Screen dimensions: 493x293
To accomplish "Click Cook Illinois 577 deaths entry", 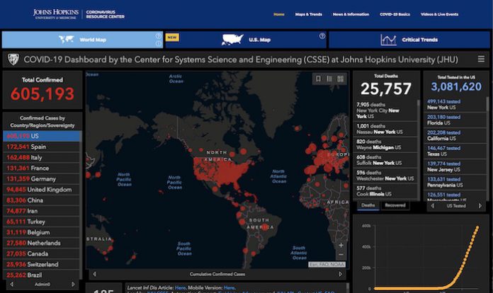I will point(385,191).
